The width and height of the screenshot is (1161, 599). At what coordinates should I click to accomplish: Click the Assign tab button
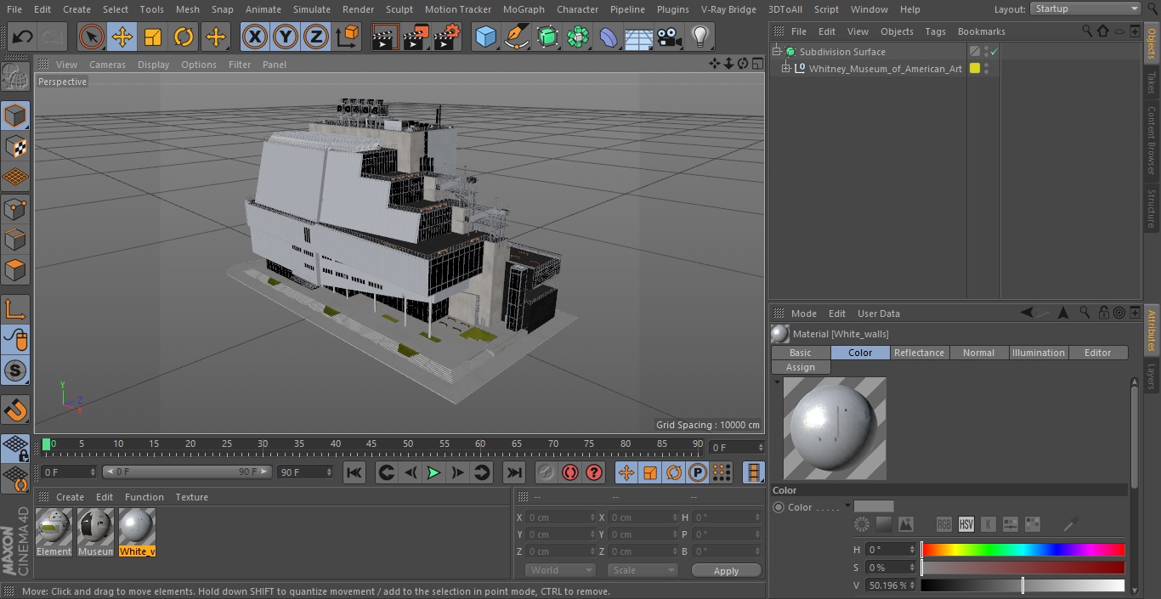tap(801, 367)
